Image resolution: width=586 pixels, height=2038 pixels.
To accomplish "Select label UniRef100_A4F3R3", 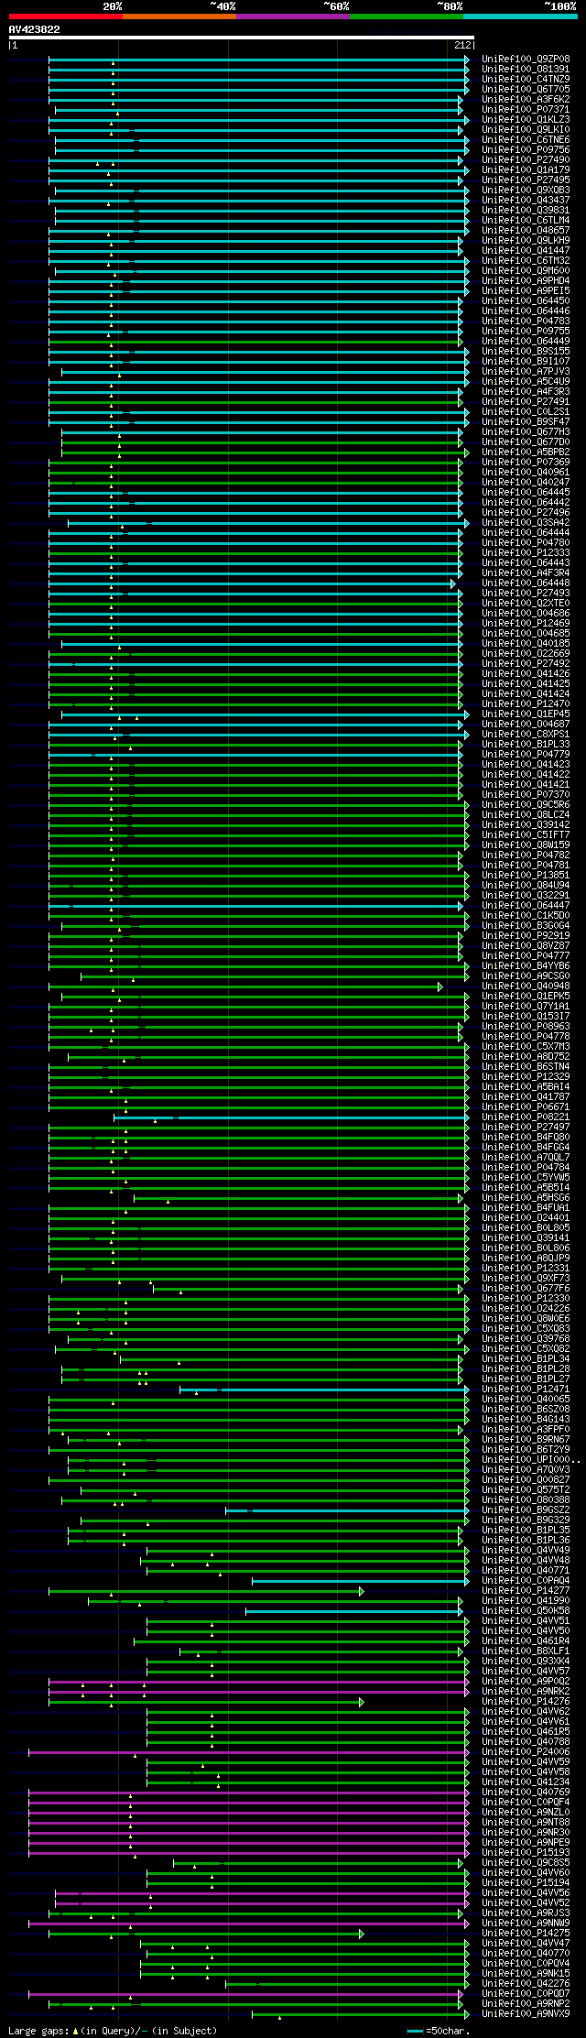I will [526, 392].
